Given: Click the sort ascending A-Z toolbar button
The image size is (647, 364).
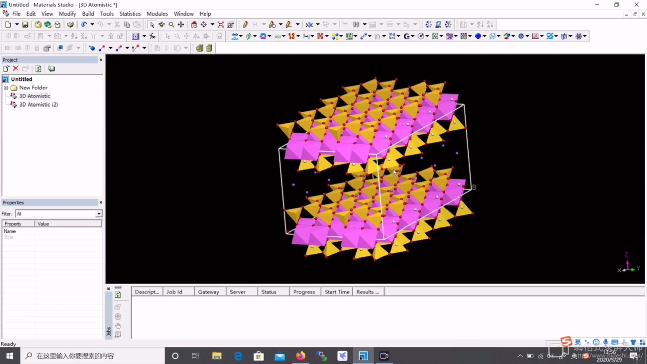Looking at the screenshot, I should 480,24.
